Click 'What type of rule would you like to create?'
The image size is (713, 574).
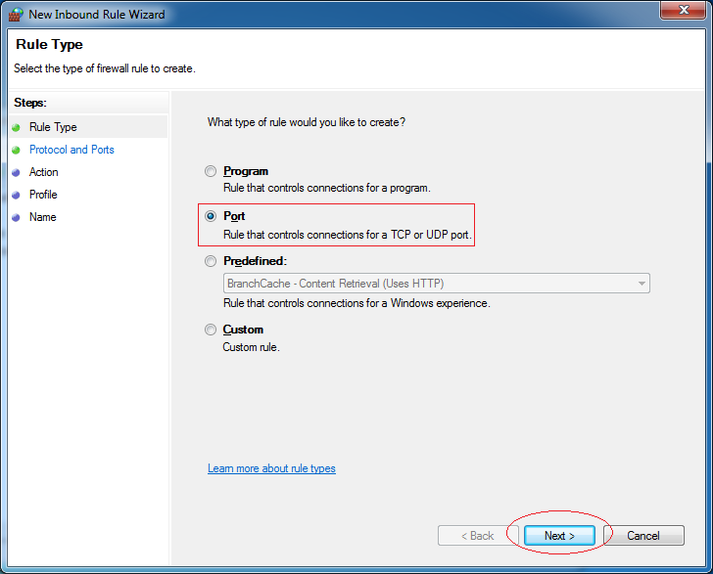(307, 122)
